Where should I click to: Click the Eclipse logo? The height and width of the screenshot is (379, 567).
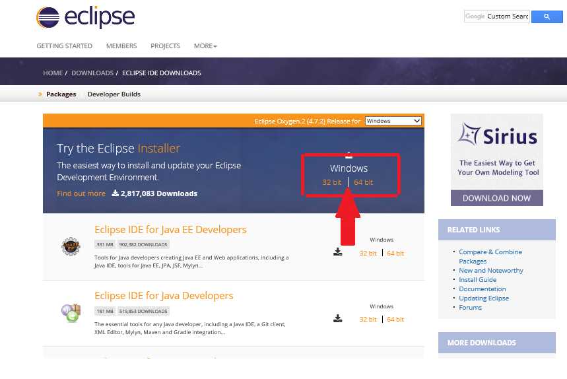pos(86,17)
